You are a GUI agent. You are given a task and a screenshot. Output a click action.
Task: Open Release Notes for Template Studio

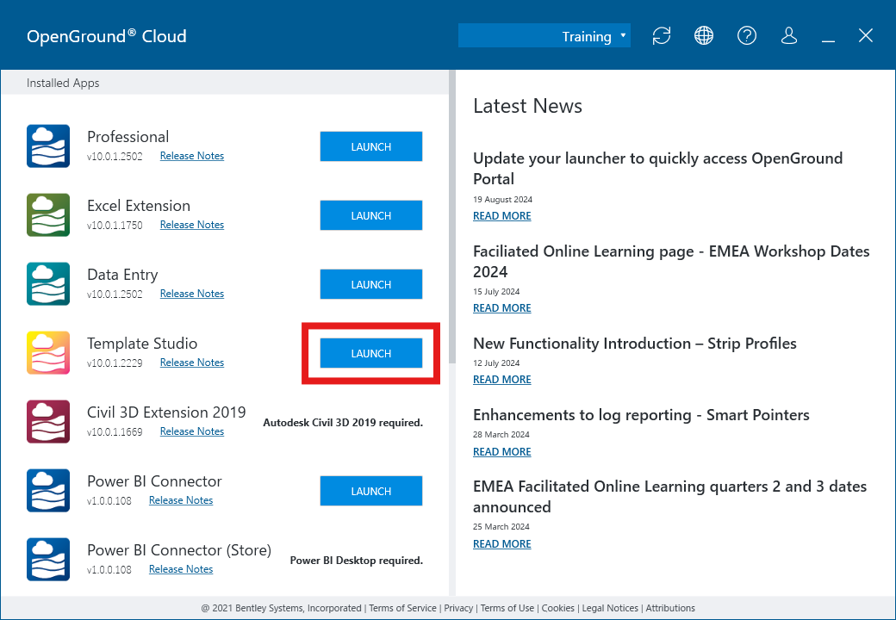(192, 363)
